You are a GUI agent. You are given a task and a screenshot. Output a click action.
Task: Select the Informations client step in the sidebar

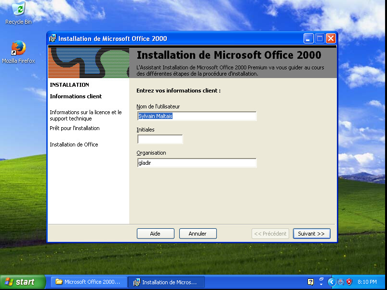point(76,96)
